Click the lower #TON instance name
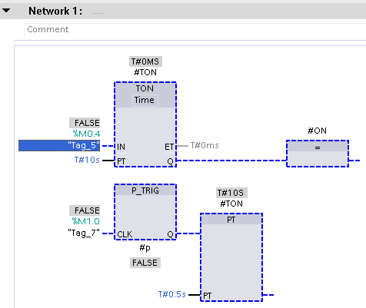The image size is (366, 308). [x=231, y=204]
